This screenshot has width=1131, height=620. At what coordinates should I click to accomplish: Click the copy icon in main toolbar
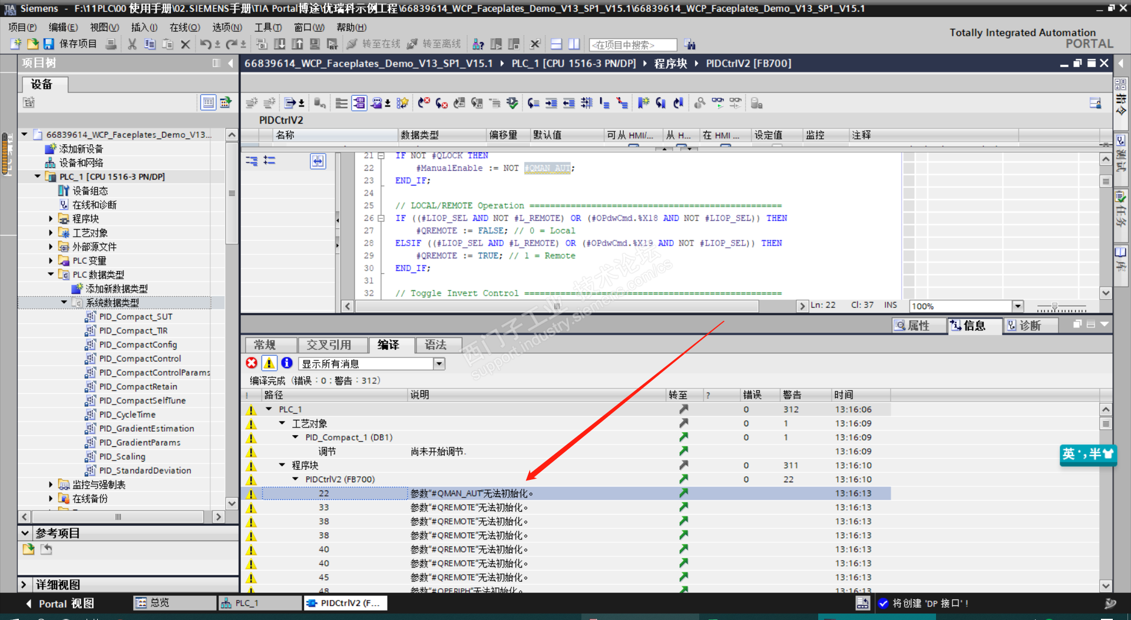point(150,44)
